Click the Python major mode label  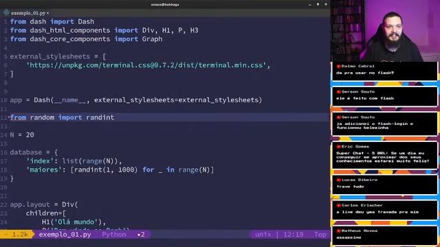114,235
